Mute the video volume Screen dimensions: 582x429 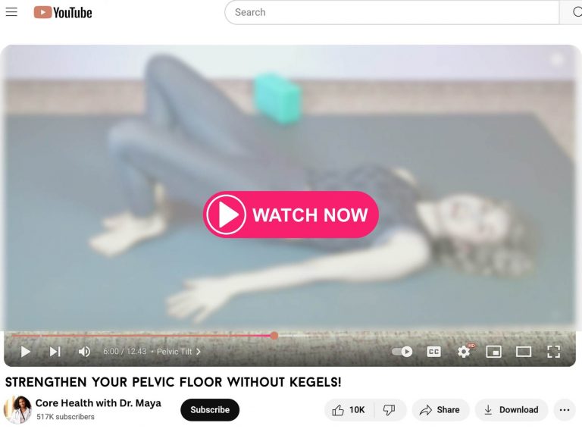pyautogui.click(x=84, y=352)
